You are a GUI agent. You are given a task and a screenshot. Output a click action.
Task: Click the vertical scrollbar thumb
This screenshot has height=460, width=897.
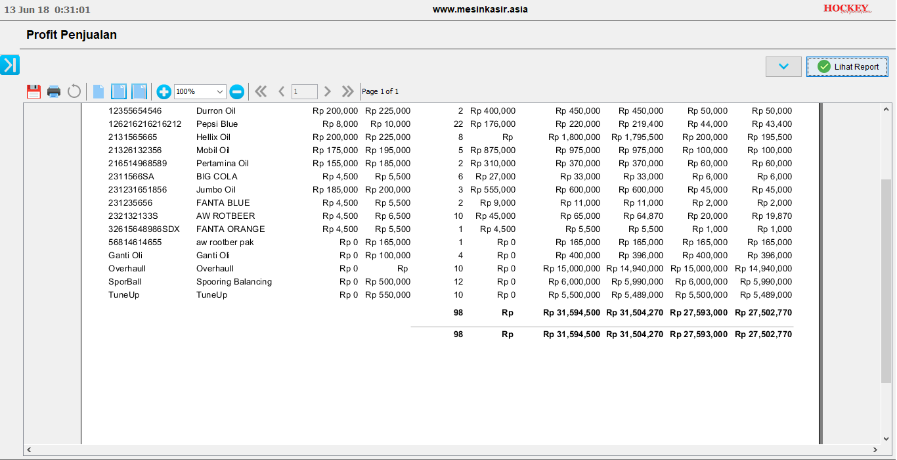[886, 281]
